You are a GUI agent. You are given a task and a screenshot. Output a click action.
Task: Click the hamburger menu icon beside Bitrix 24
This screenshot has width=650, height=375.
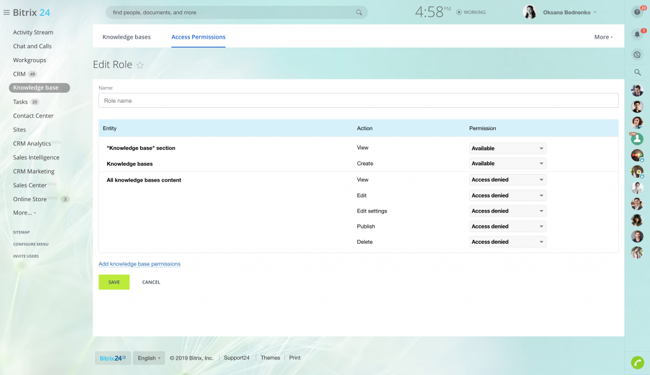[x=6, y=13]
